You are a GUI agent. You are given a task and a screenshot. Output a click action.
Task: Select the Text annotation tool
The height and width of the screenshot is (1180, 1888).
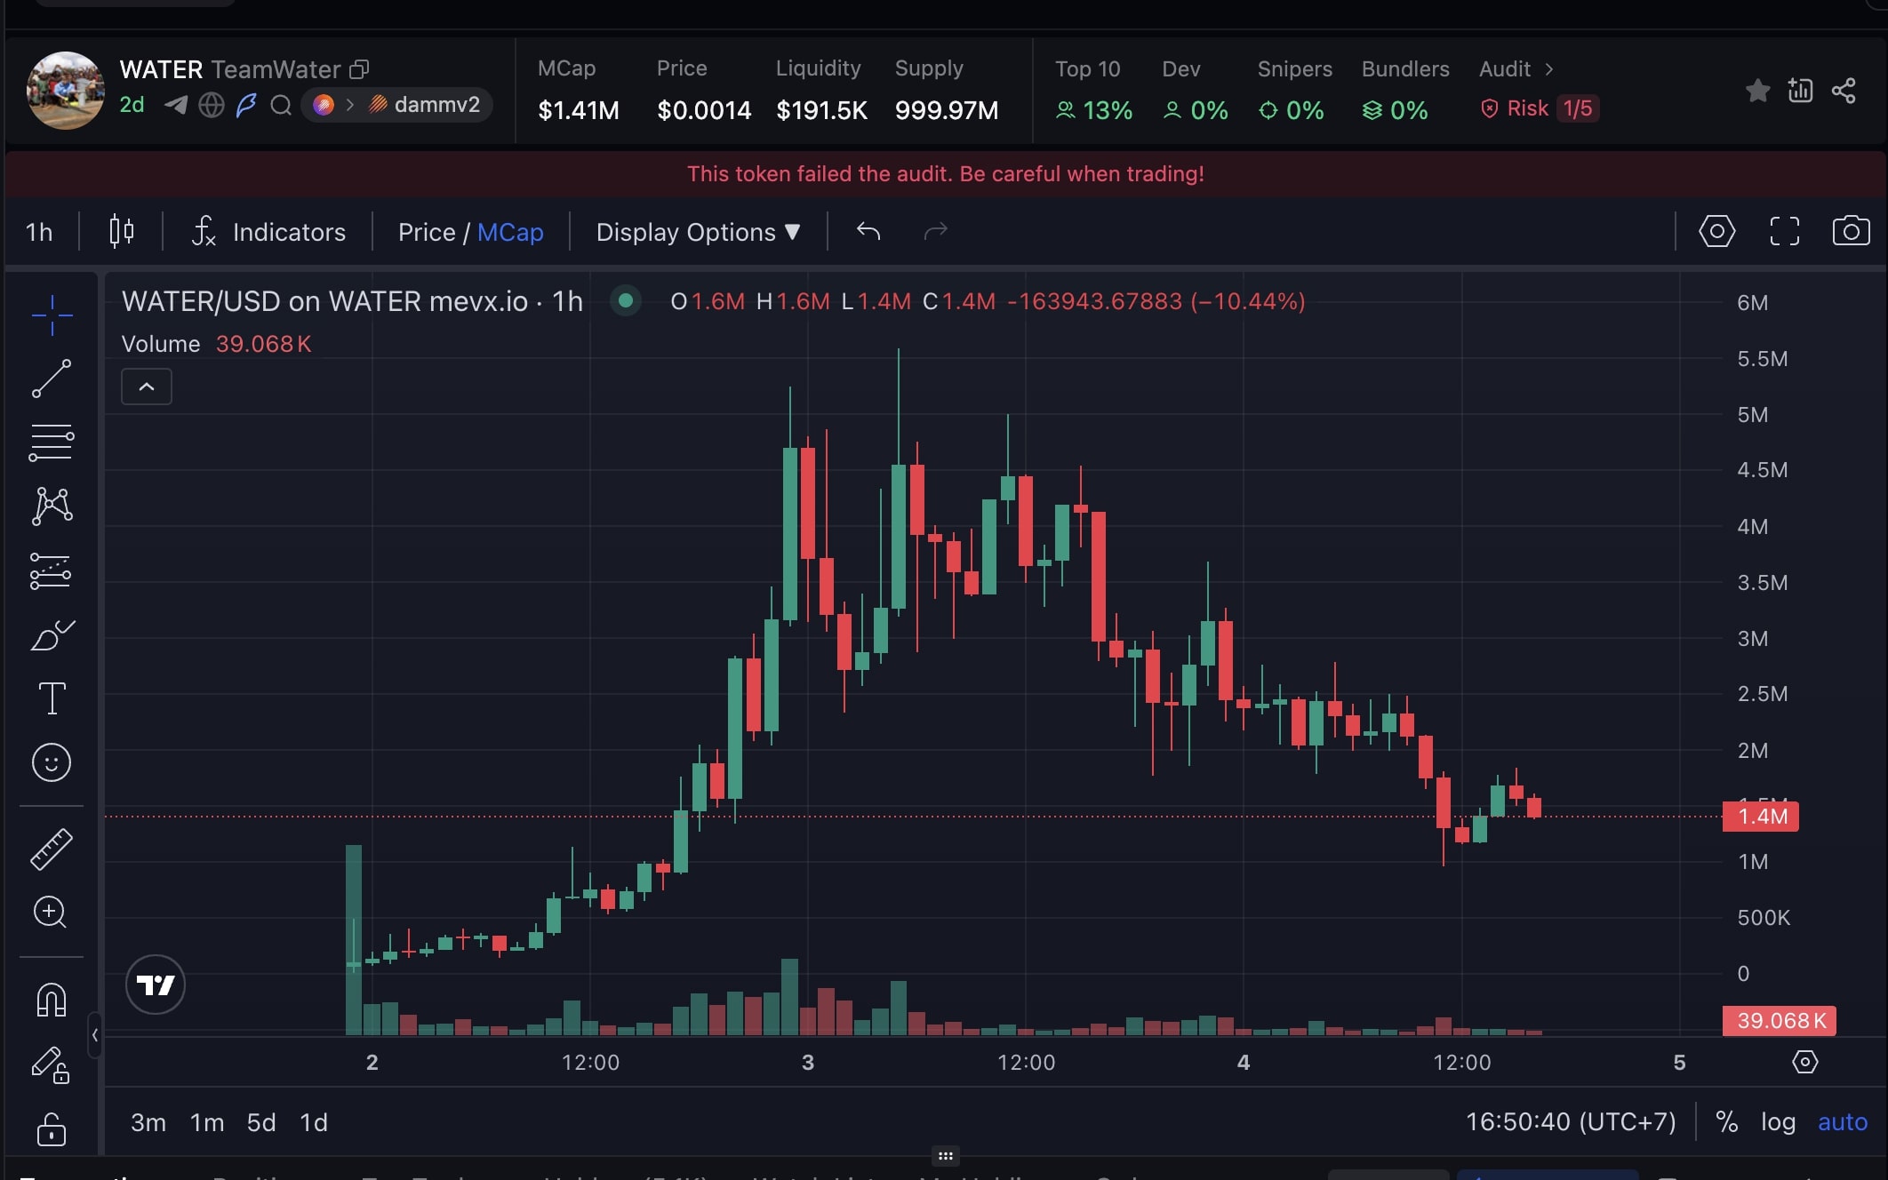click(52, 698)
